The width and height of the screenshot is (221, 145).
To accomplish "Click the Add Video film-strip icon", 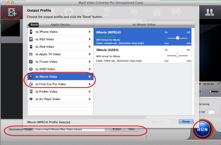I will (x=12, y=12).
